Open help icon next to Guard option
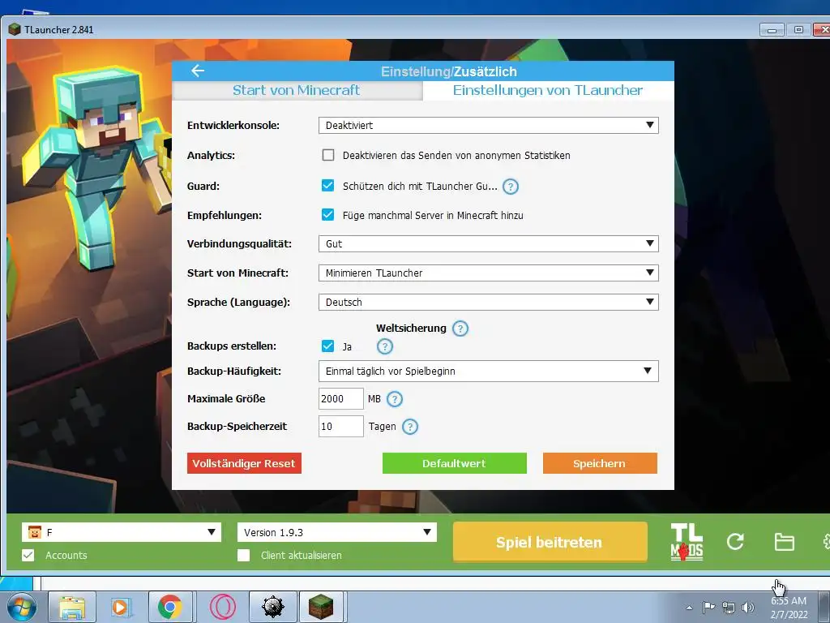The width and height of the screenshot is (830, 623). tap(511, 187)
